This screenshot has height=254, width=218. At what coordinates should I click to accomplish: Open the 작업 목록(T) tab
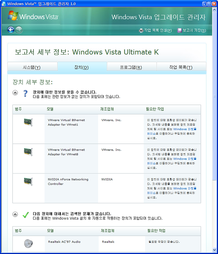(x=181, y=67)
